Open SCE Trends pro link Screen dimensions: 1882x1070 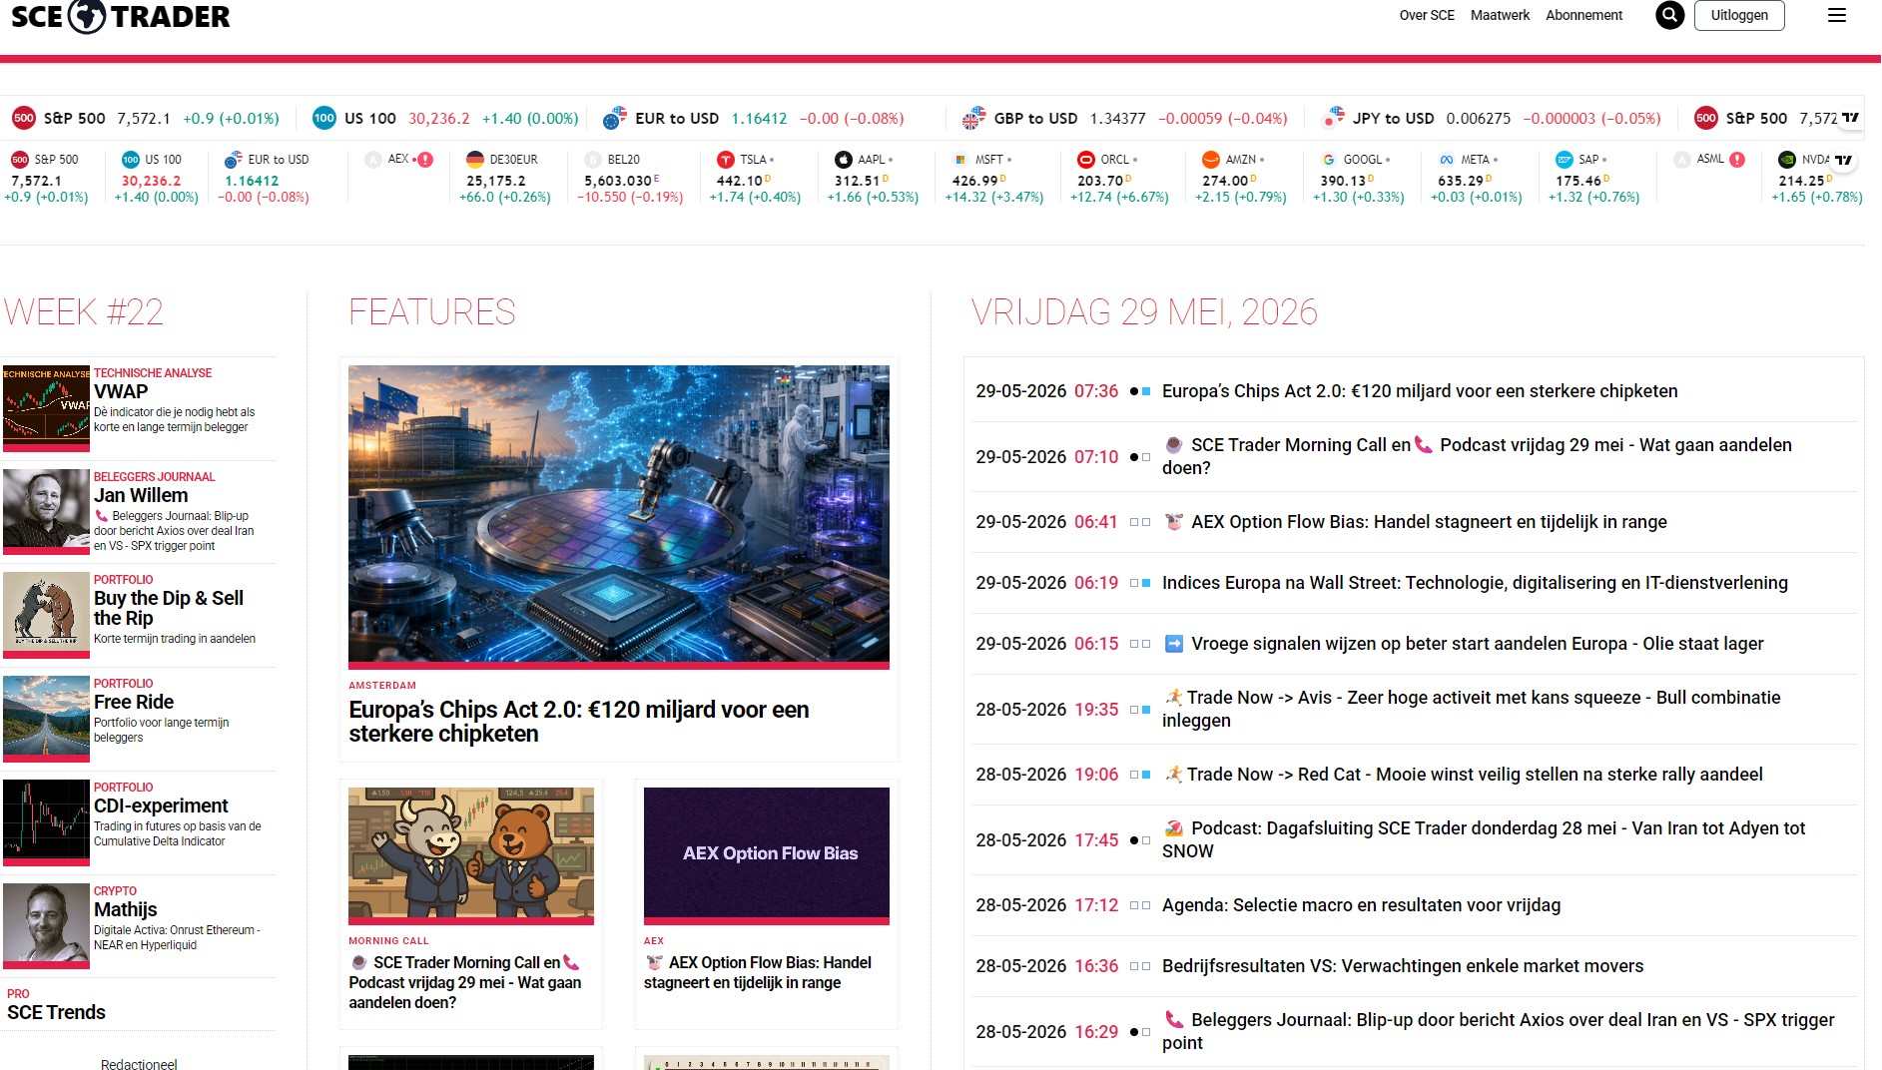tap(56, 1012)
